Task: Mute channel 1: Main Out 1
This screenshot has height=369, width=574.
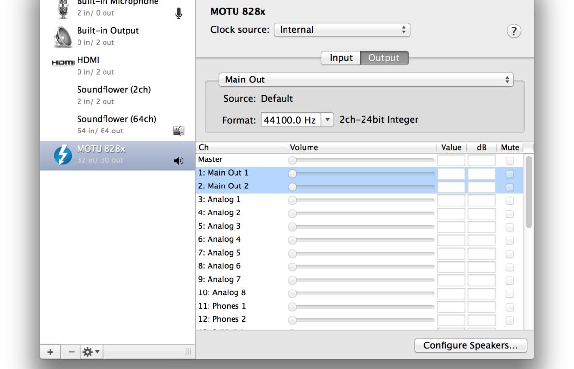Action: 510,174
